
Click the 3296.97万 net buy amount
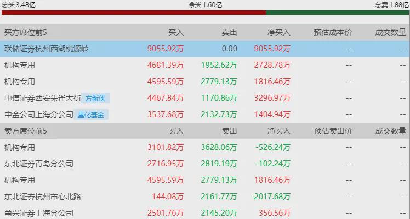(x=272, y=98)
